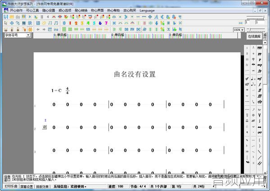Click the violin instrument icon
Screen dimensions: 270x191
tap(12, 29)
